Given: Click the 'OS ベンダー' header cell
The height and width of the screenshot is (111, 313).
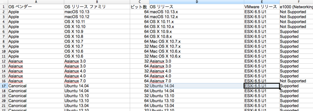Looking at the screenshot, I should 36,7.
